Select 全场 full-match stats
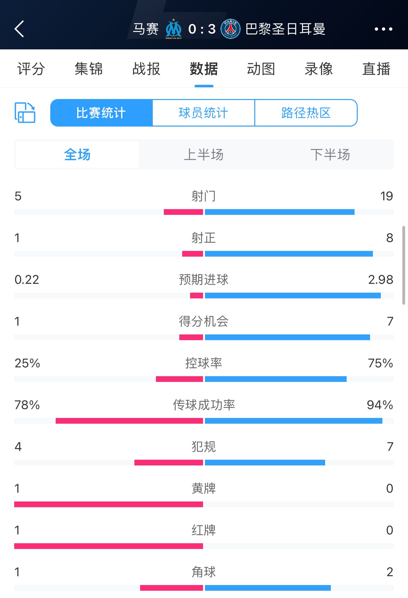The image size is (408, 598). pos(77,155)
